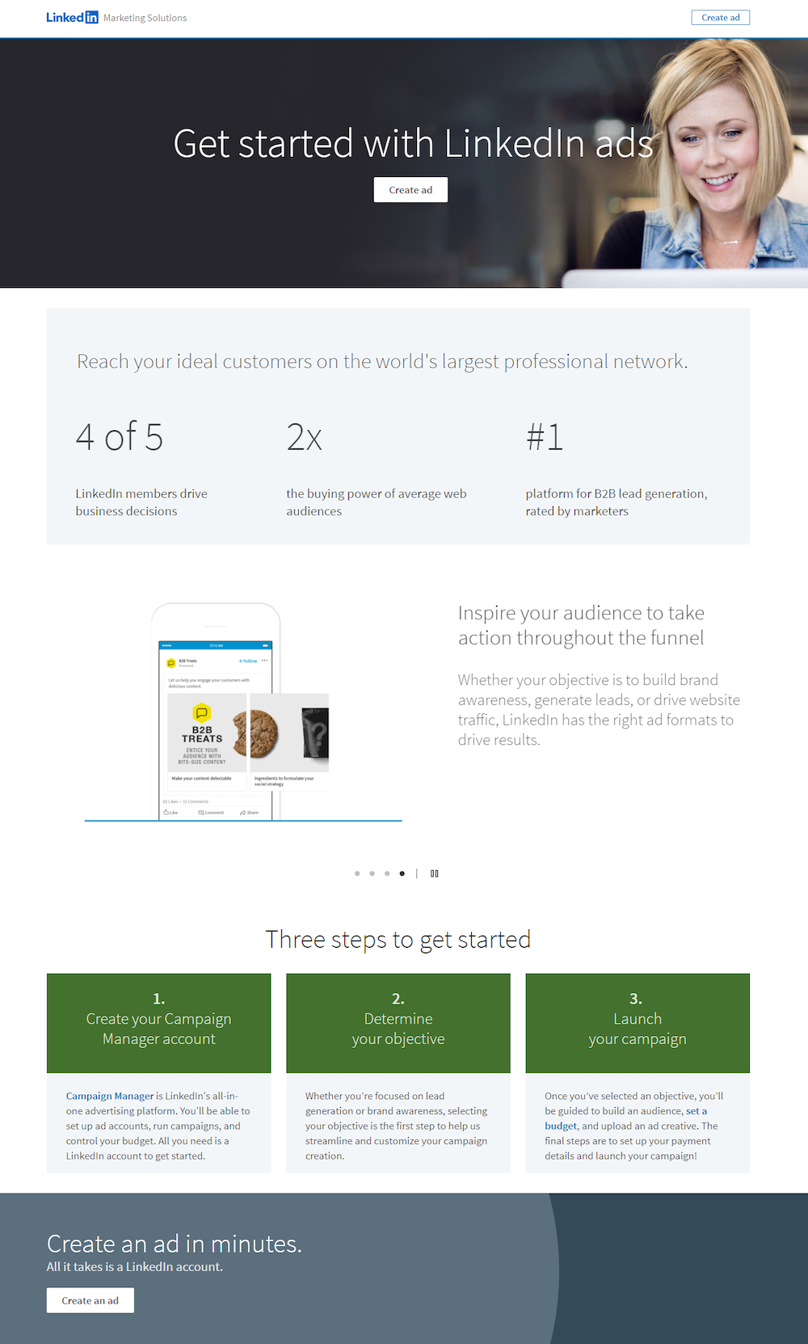This screenshot has width=808, height=1344.
Task: Click Create ad button in top navigation
Action: point(720,17)
